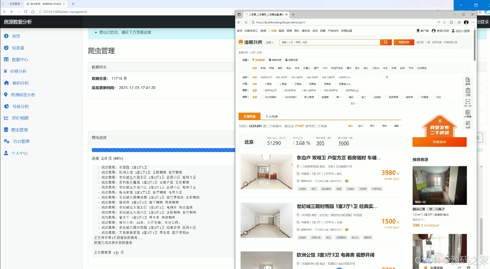This screenshot has height=269, width=490.
Task: Open 房价预测 in sidebar
Action: pyautogui.click(x=16, y=118)
